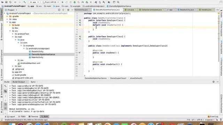
Task: Open the Device File Explorer side panel
Action: [221, 104]
